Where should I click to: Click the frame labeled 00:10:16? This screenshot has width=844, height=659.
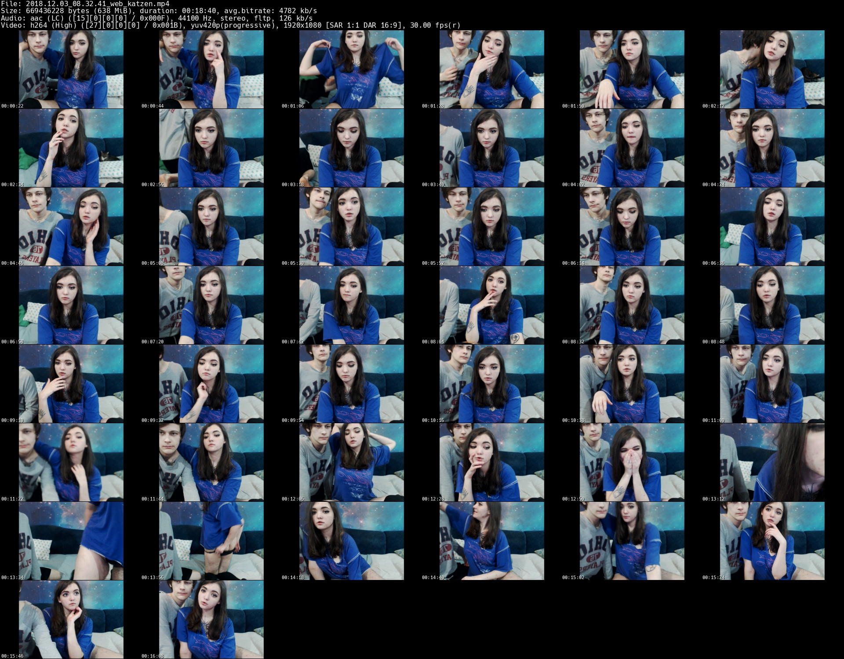coord(492,384)
